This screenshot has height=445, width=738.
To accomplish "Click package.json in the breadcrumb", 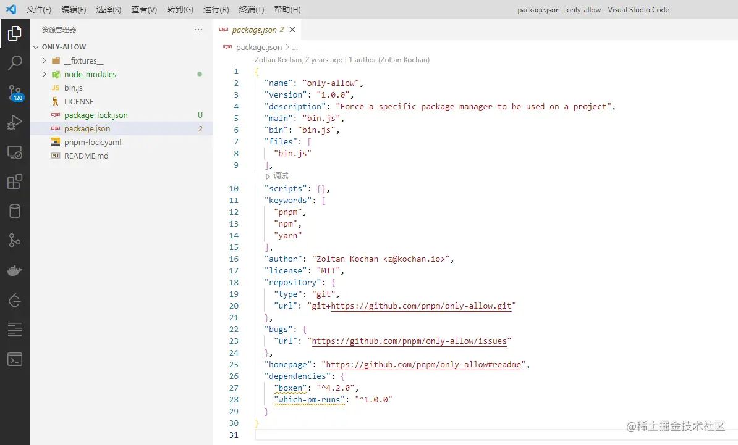I will 259,47.
